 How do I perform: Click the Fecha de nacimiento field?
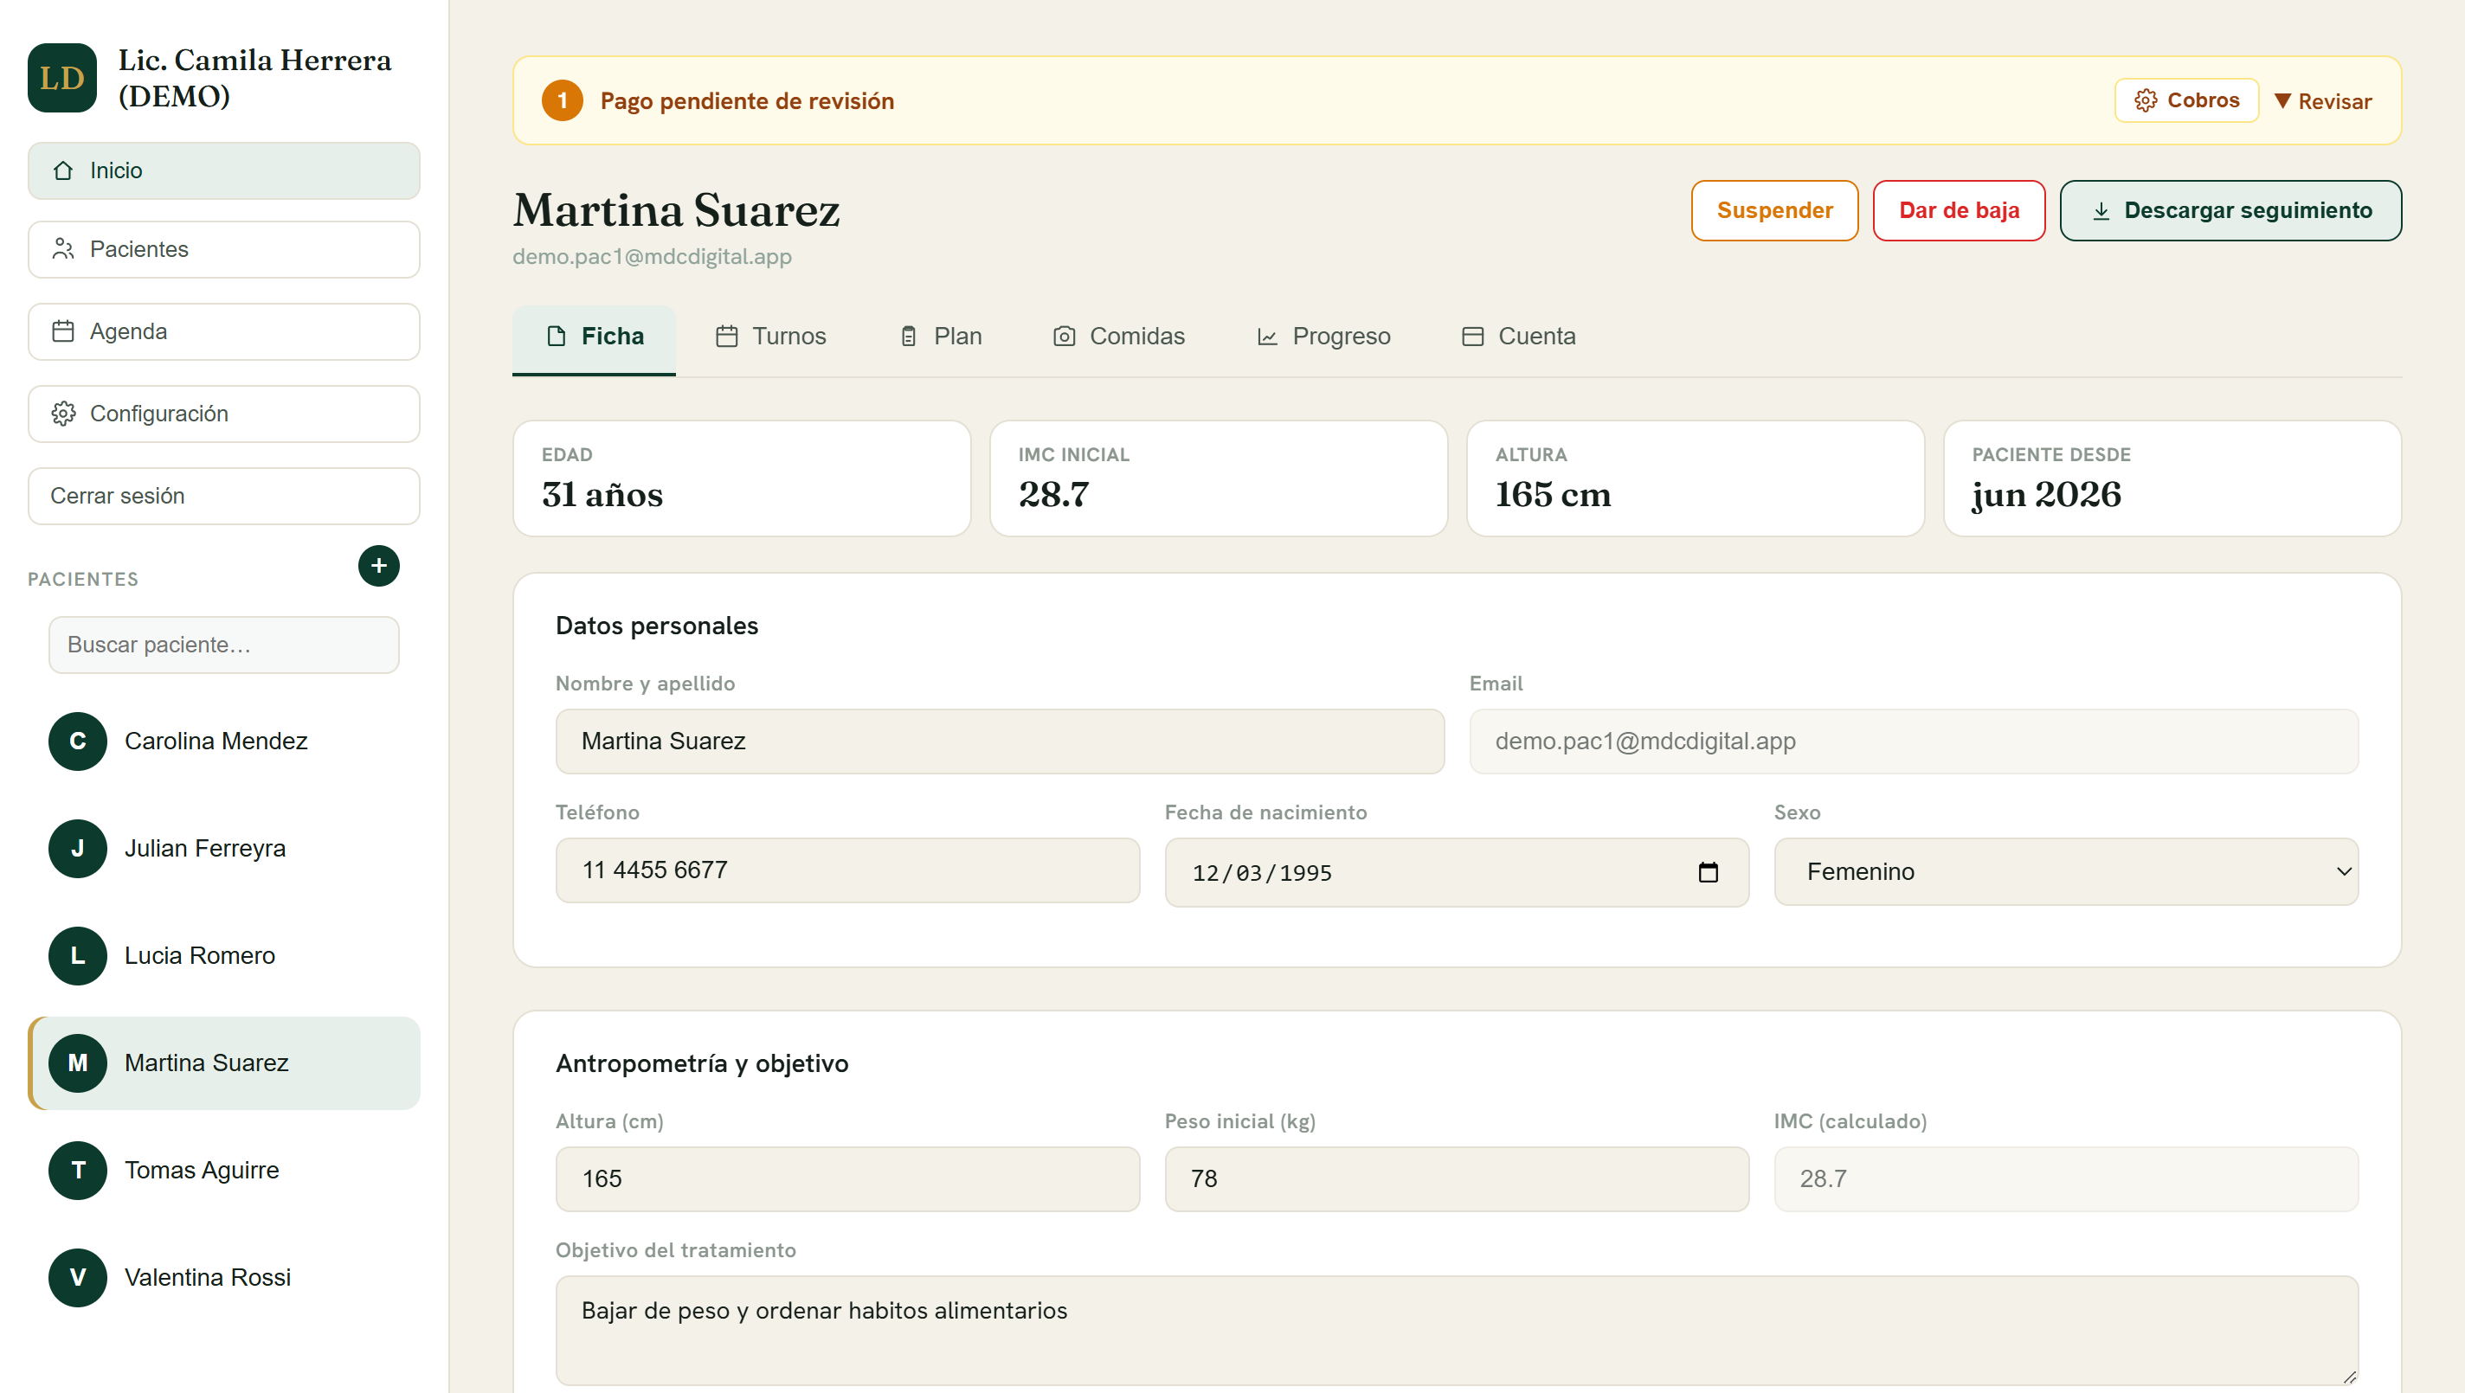[1457, 872]
